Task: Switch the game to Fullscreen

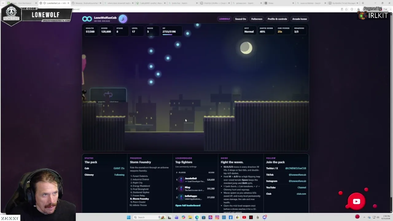Action: click(x=257, y=19)
